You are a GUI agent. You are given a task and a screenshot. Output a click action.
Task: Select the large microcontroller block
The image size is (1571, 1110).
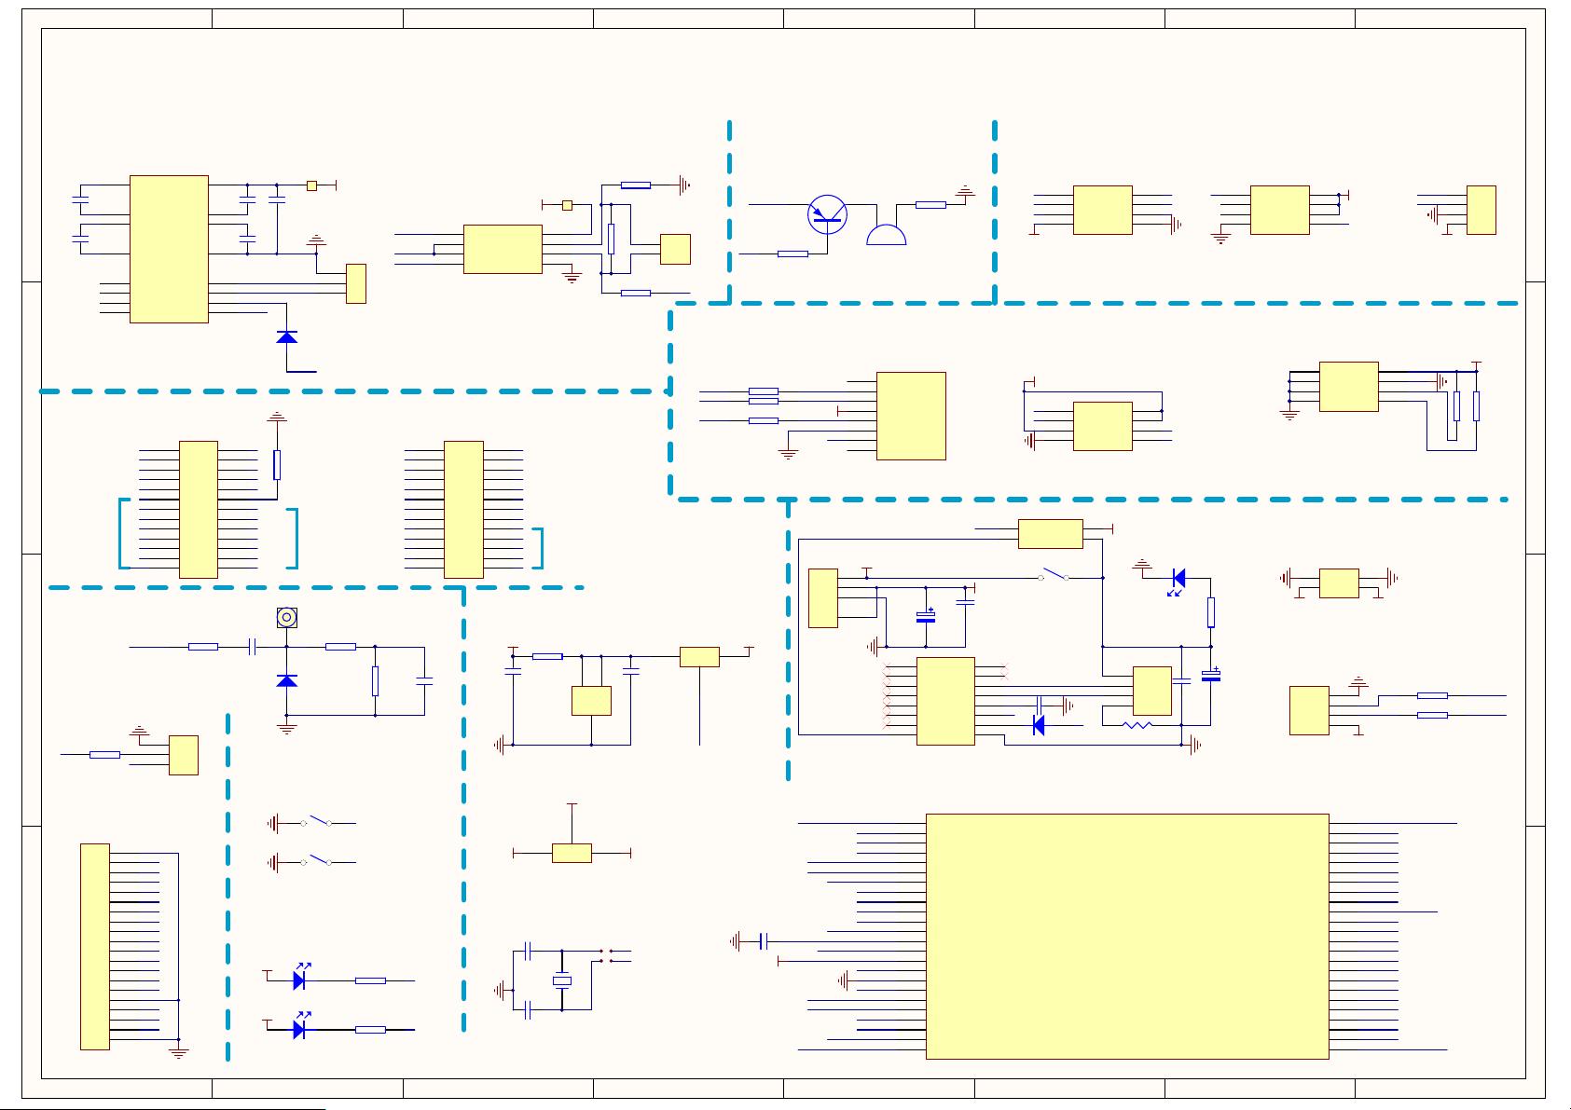coord(1126,936)
